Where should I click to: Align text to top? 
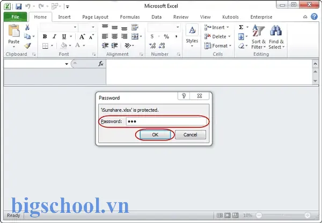click(x=105, y=27)
